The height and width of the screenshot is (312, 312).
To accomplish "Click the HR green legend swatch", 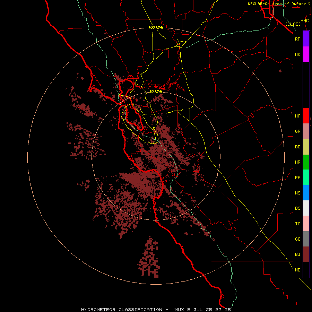I will point(306,162).
